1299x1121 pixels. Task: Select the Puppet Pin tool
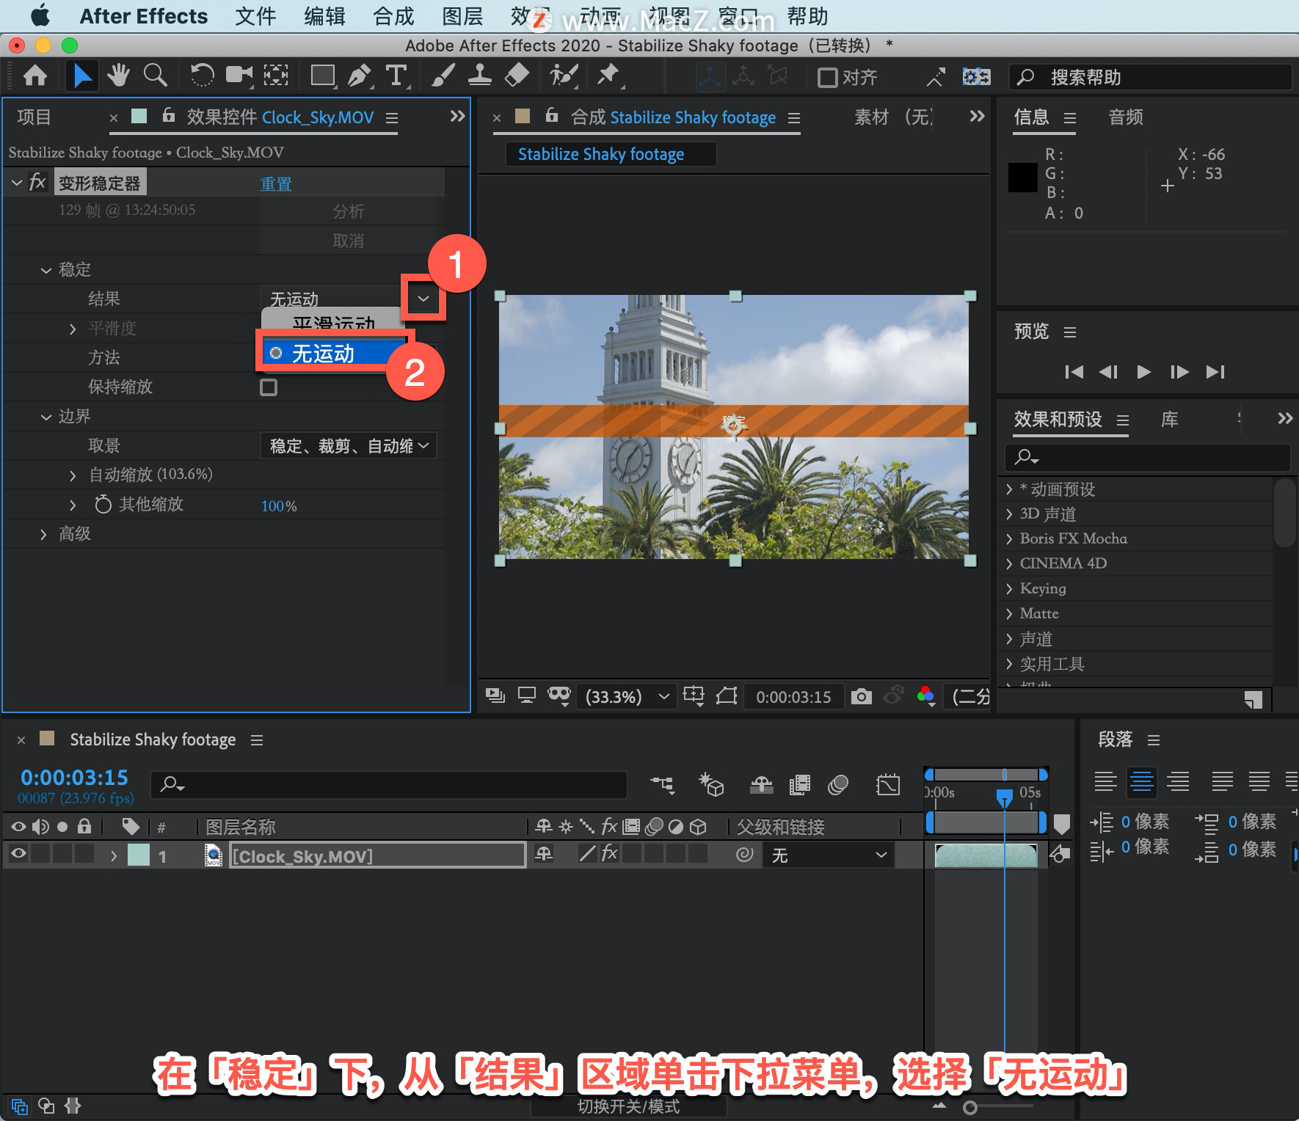tap(608, 76)
